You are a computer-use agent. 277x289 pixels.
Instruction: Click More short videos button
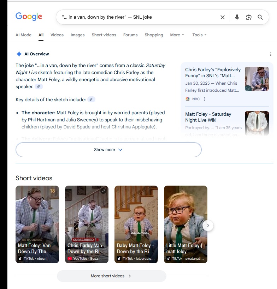[111, 276]
